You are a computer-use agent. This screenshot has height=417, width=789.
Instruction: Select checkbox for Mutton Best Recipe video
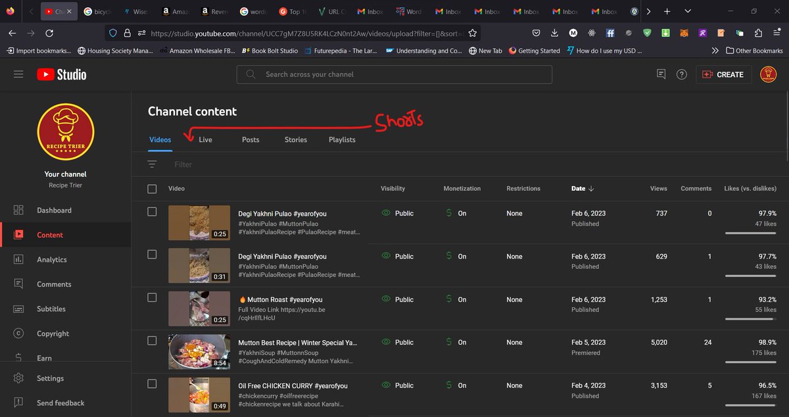click(x=152, y=341)
